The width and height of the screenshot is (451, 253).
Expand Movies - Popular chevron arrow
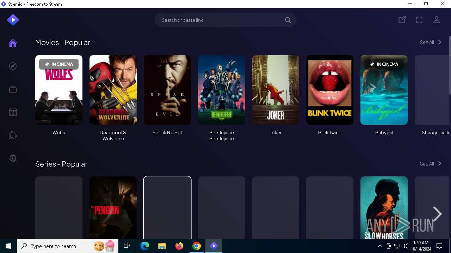[x=439, y=42]
